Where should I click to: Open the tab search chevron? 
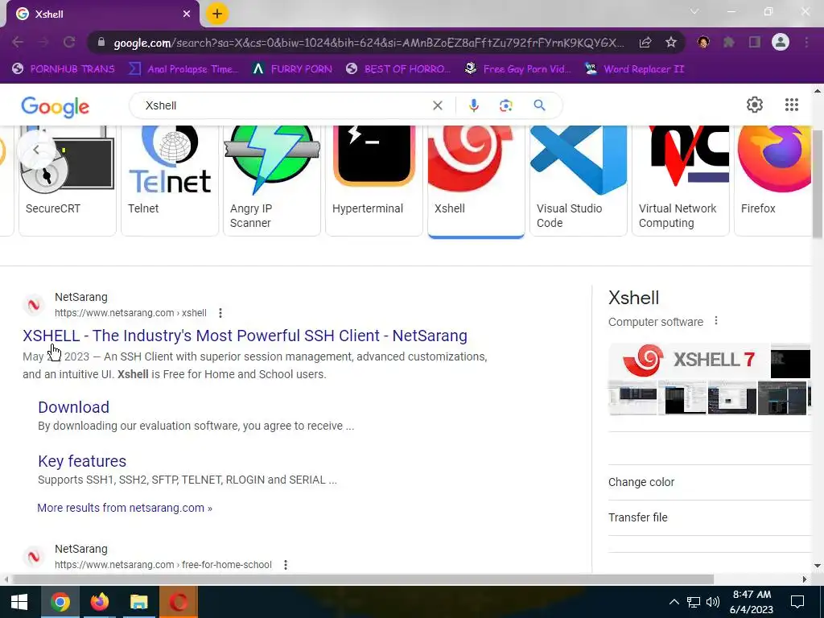point(694,11)
